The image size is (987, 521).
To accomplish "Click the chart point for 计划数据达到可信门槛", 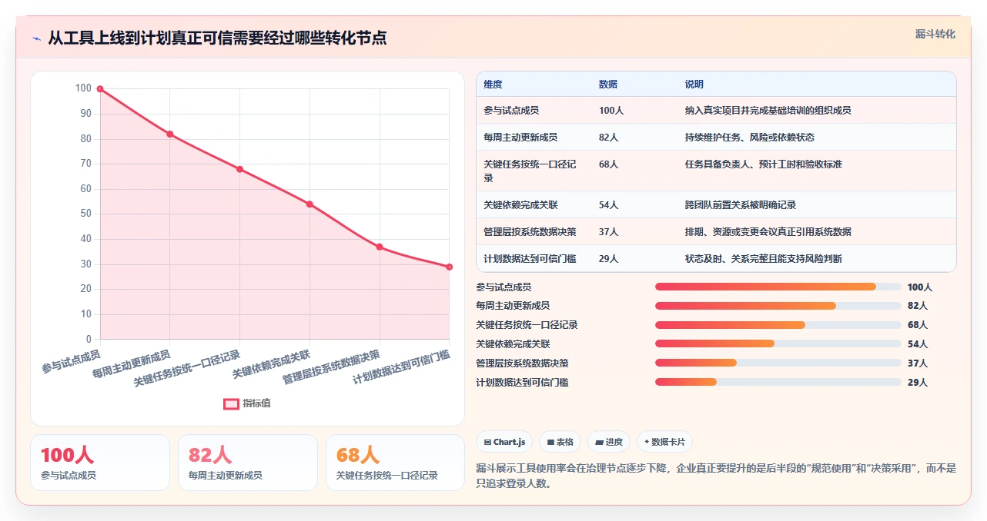I will coord(449,267).
